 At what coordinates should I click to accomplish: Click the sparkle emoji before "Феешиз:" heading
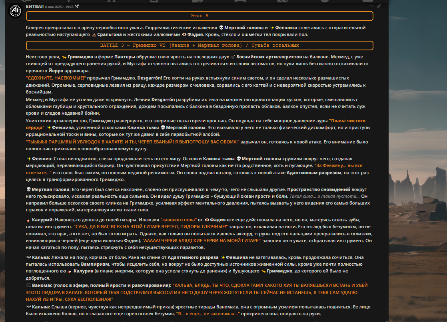pos(28,159)
